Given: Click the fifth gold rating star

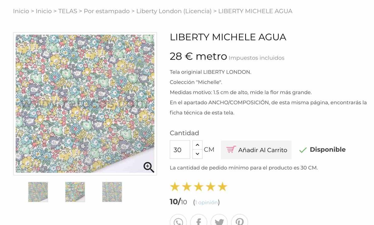Looking at the screenshot, I should 222,187.
